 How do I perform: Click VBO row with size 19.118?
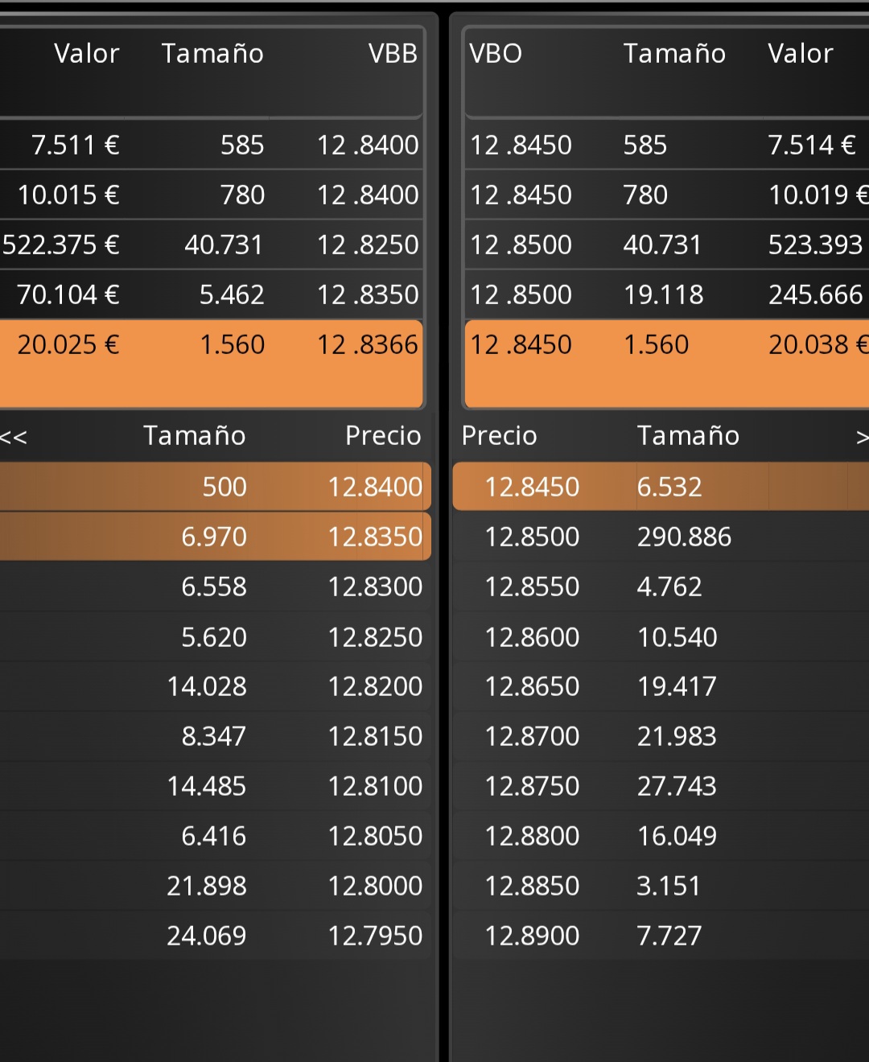tap(667, 294)
